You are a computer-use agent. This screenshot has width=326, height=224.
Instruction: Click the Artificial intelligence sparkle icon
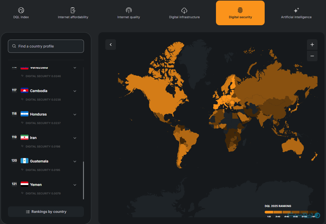tap(296, 11)
